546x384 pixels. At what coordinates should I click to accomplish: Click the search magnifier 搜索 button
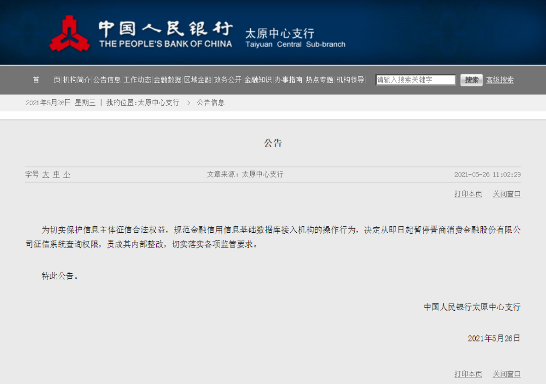click(x=471, y=79)
